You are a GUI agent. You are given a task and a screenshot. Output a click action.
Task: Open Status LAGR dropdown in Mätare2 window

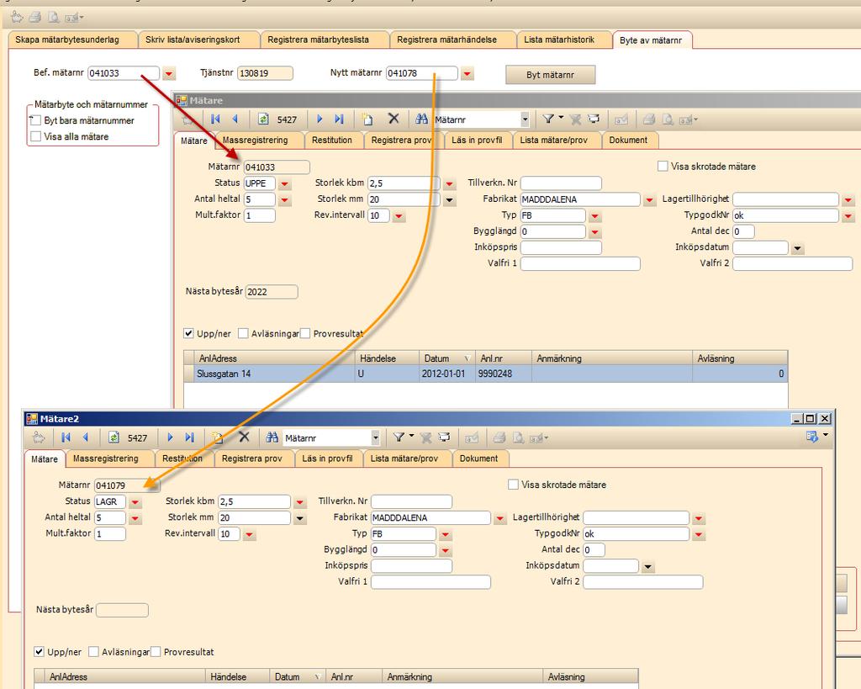(x=135, y=502)
